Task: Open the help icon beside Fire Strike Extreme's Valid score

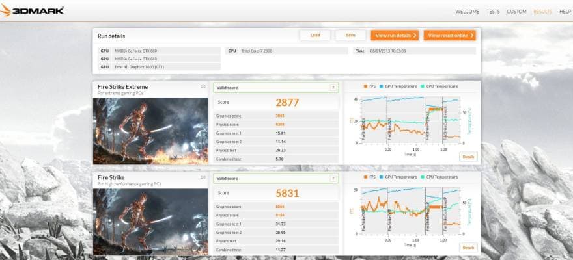Action: click(333, 88)
